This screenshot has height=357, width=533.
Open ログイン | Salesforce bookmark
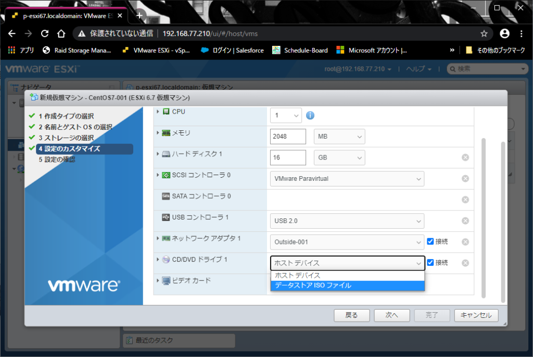(233, 51)
